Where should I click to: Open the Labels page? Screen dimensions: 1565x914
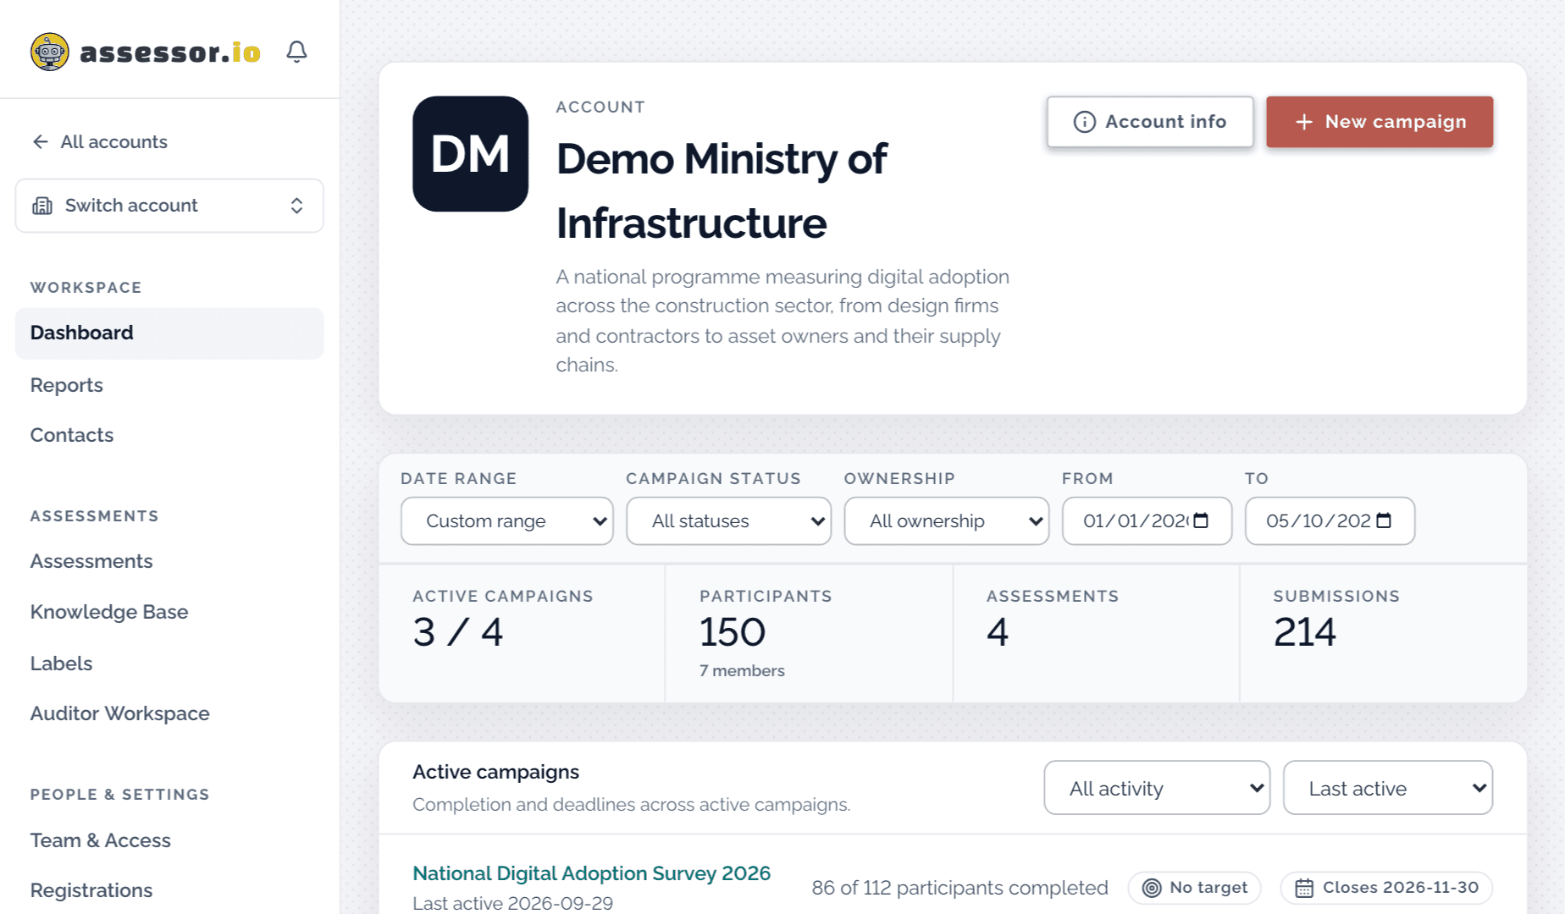61,663
